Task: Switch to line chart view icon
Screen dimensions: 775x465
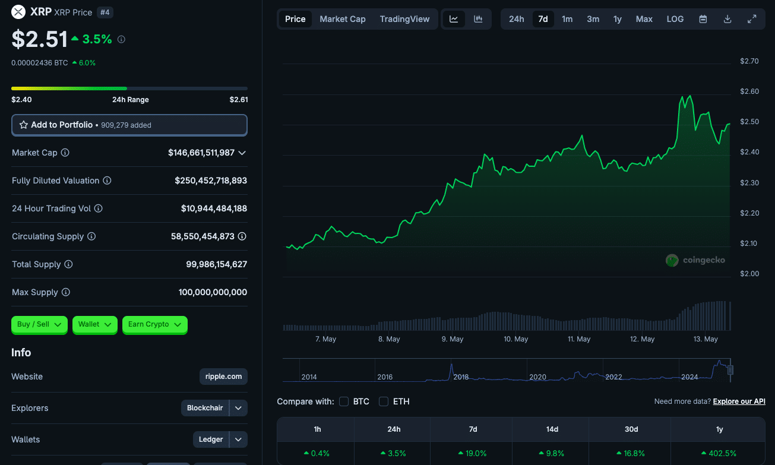Action: point(454,19)
